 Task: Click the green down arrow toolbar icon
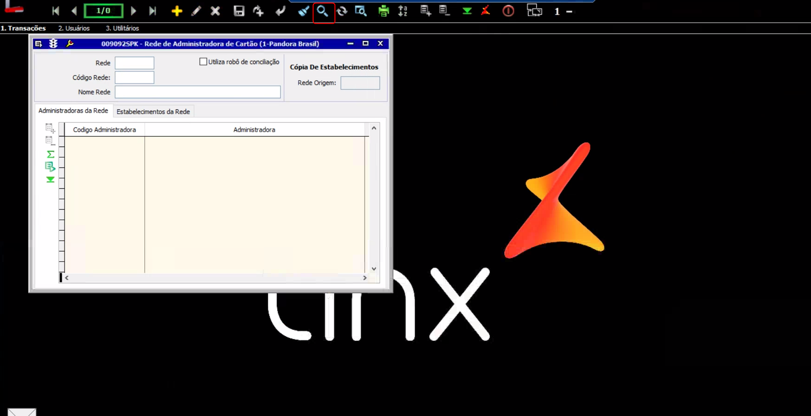(467, 11)
